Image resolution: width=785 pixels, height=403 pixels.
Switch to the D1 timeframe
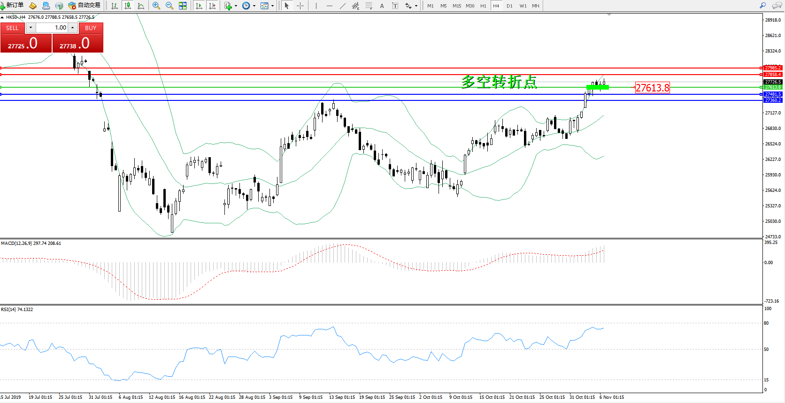click(509, 6)
